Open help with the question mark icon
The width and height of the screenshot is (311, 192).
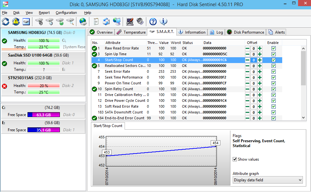pos(153,22)
